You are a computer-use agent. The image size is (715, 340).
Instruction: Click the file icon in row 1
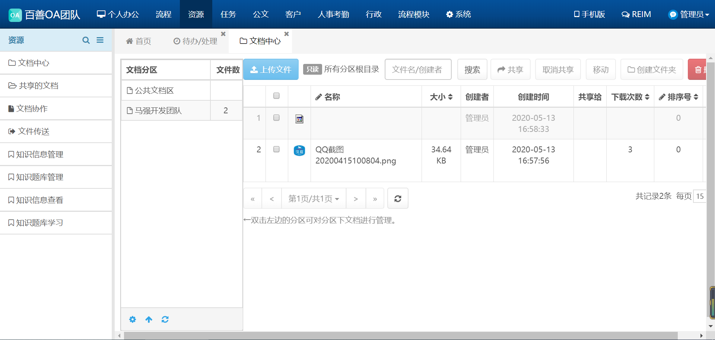[299, 119]
